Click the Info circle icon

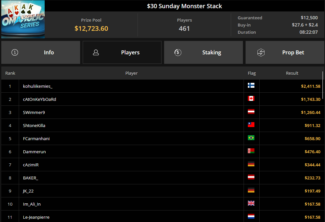[15, 52]
